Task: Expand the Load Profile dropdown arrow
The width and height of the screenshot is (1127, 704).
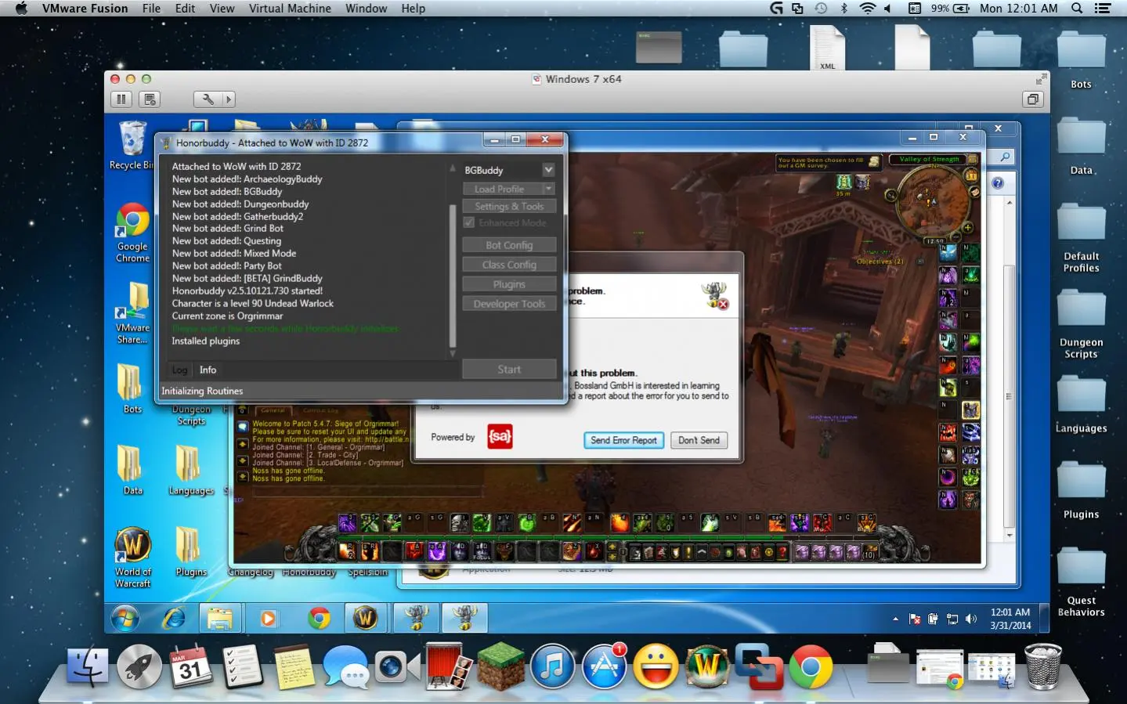Action: (549, 189)
